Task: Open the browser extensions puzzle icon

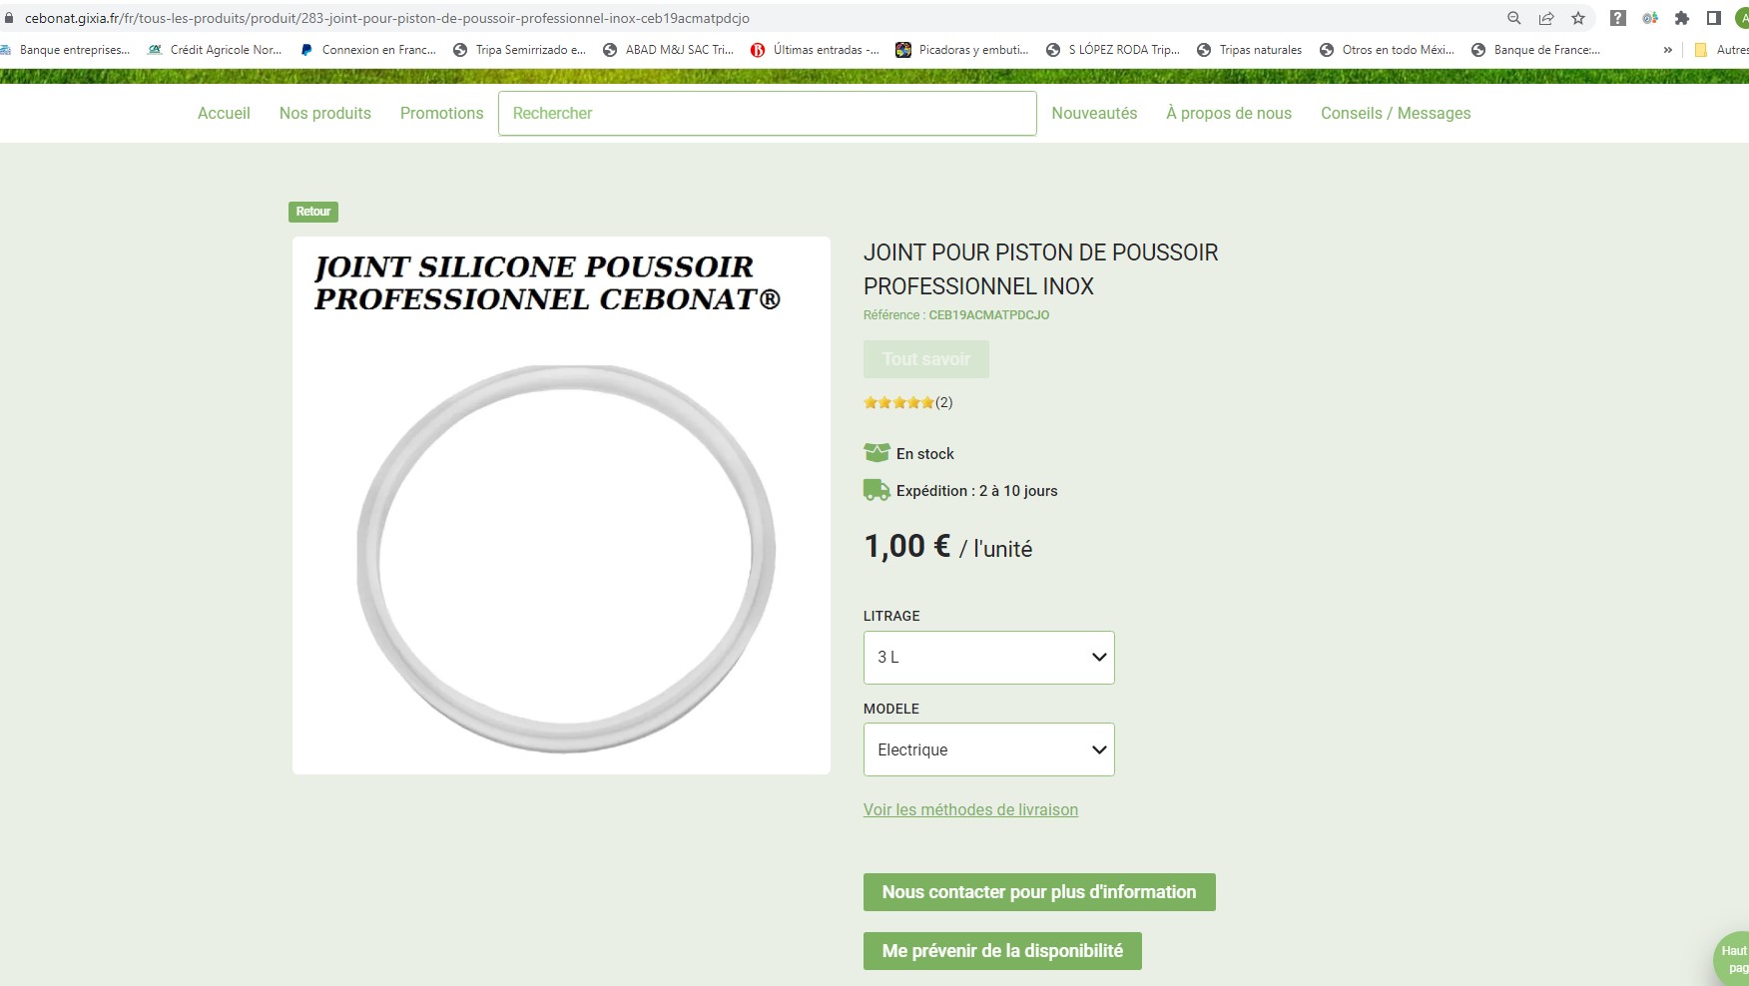Action: pos(1682,18)
